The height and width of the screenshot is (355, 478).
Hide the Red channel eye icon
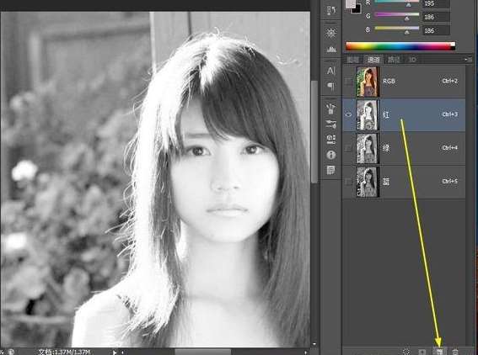pyautogui.click(x=348, y=114)
